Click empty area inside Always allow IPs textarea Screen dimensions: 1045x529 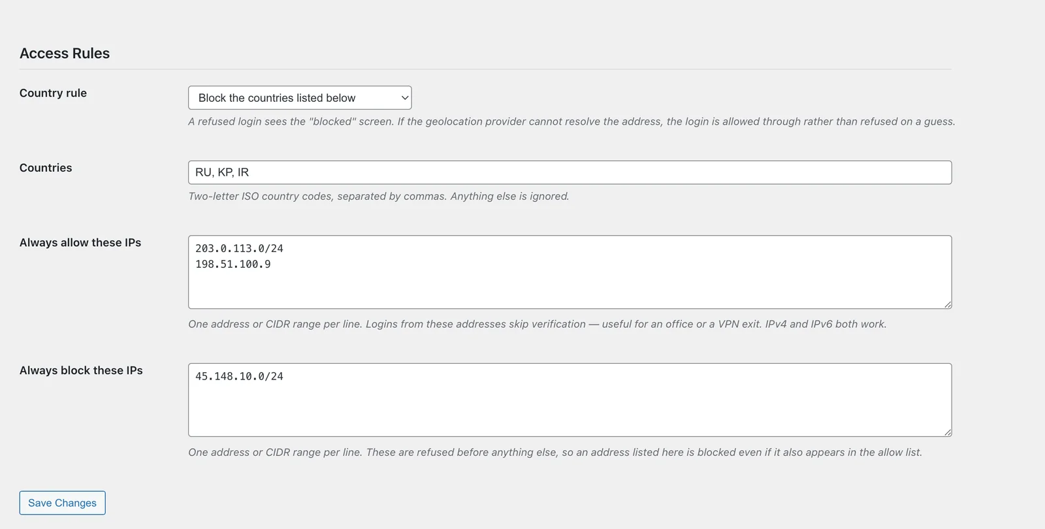(570, 287)
